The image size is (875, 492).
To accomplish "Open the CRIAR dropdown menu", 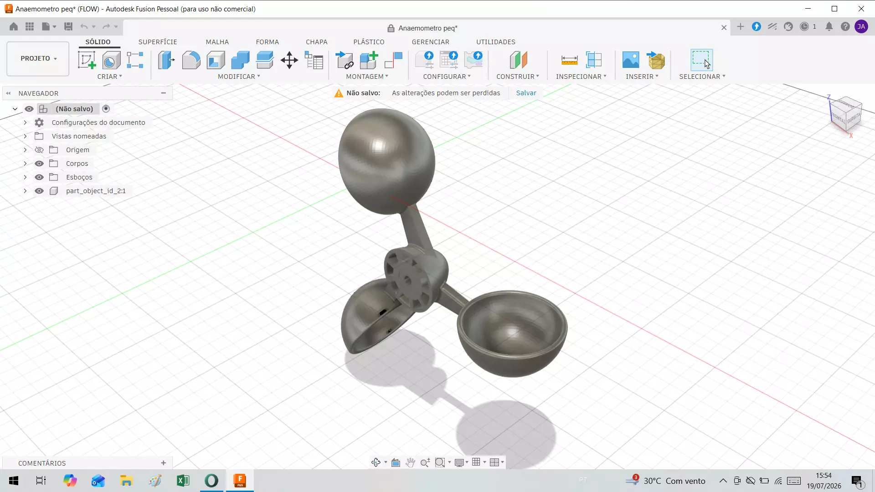I will tap(109, 77).
